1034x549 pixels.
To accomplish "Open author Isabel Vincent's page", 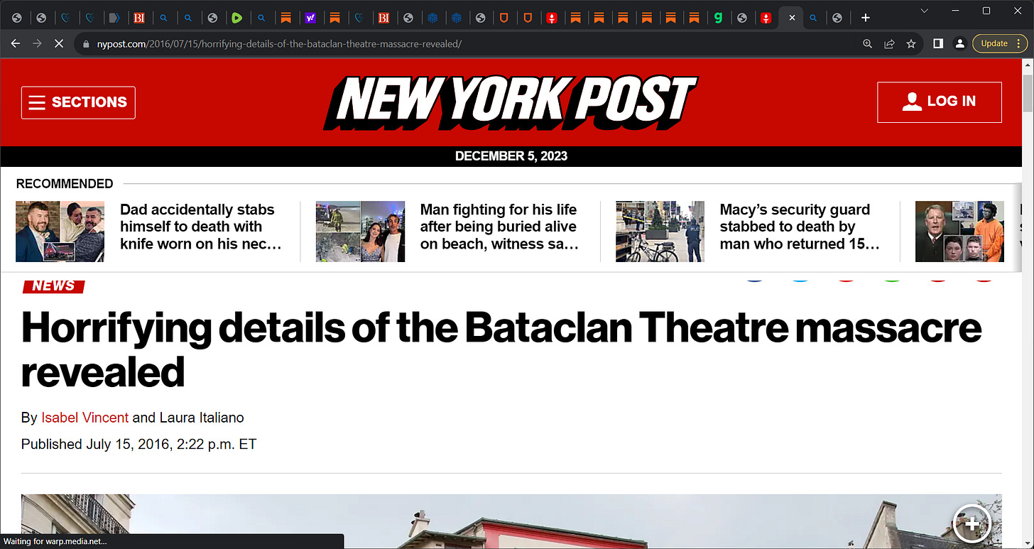I will 85,418.
